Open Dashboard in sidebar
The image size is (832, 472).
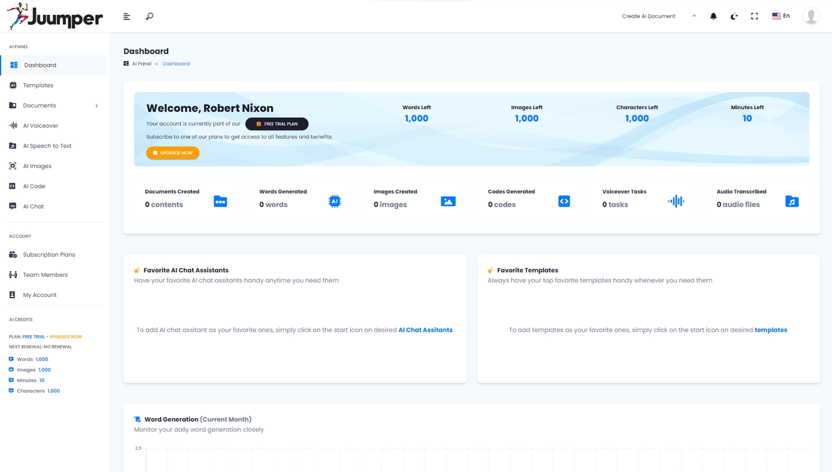(x=54, y=65)
